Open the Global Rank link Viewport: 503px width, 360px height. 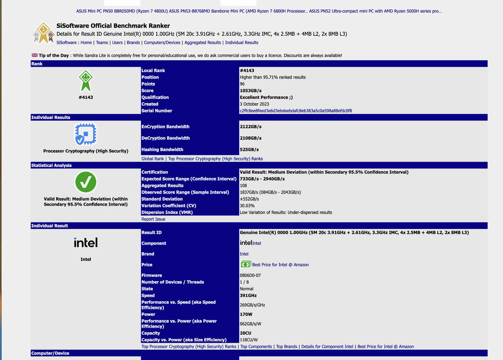coord(153,159)
